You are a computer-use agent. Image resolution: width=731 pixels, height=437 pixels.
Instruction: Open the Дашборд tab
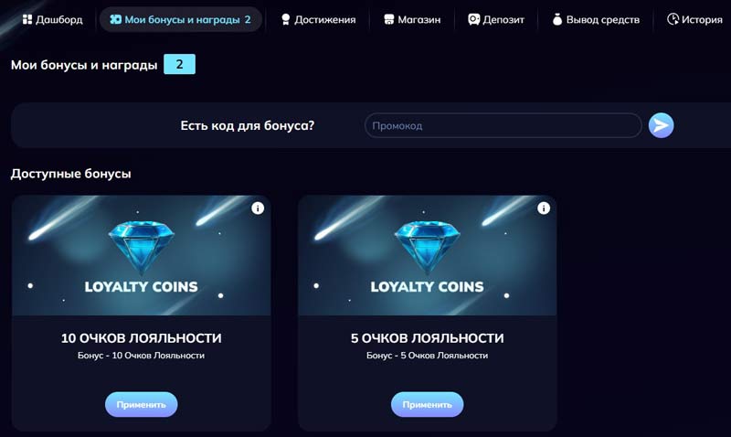pyautogui.click(x=51, y=19)
